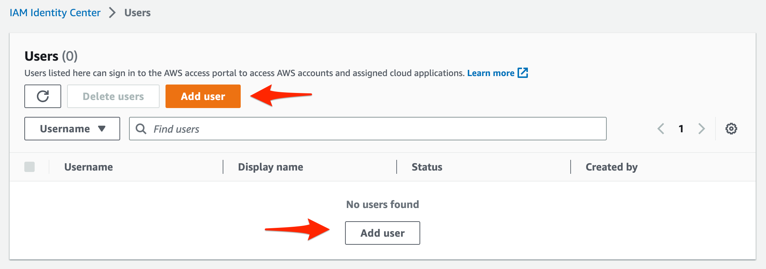This screenshot has height=269, width=766.
Task: Tick the select-all checkbox in table header
Action: [x=29, y=167]
